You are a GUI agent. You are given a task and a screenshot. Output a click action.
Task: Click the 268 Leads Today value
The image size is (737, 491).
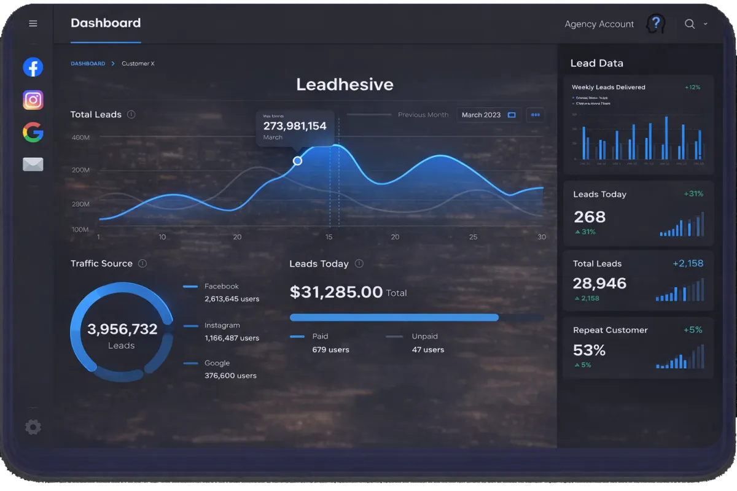[590, 217]
